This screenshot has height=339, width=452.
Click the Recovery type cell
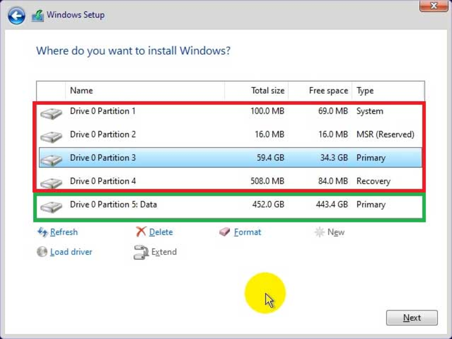click(373, 181)
